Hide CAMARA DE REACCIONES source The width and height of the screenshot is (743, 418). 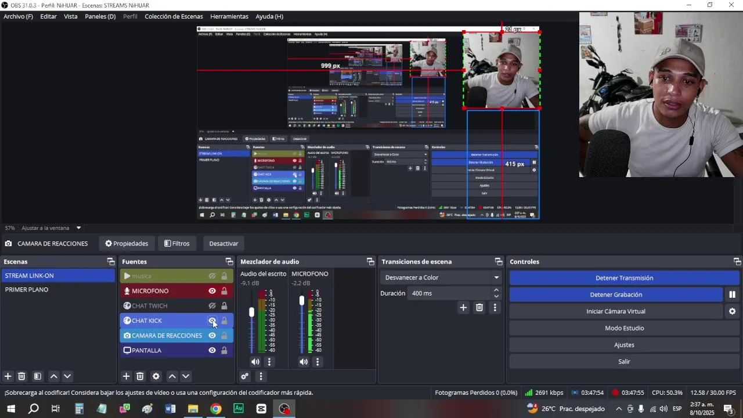click(x=212, y=336)
